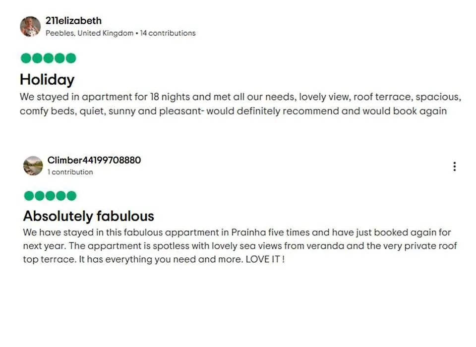Open the Holiday review title

(47, 79)
